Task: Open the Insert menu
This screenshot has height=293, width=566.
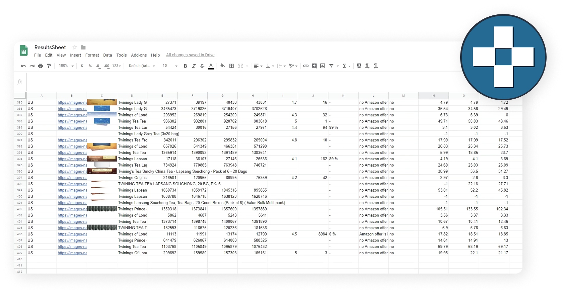Action: [x=75, y=55]
